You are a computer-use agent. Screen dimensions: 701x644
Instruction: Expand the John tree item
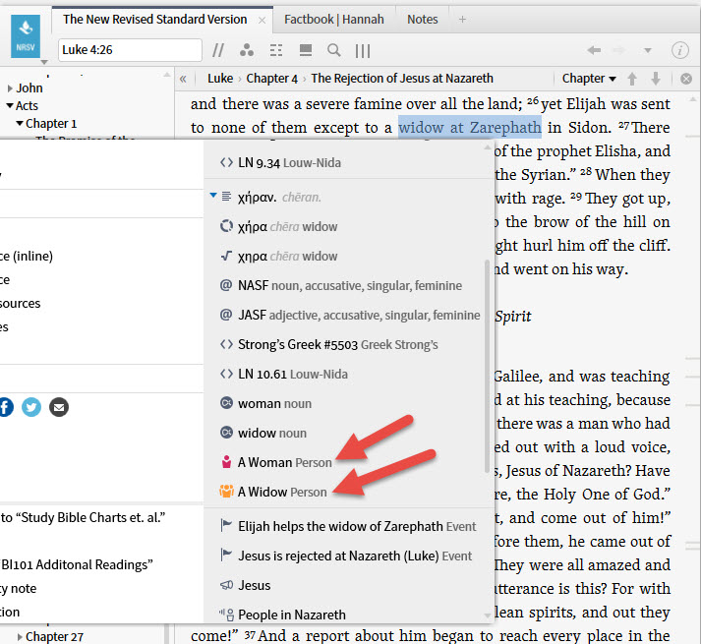click(x=10, y=88)
